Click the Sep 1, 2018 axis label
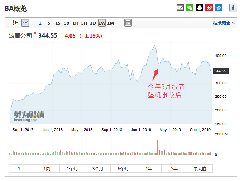The width and height of the screenshot is (240, 181). point(112,130)
